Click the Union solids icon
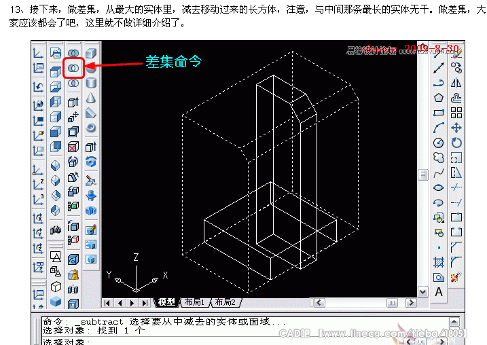The width and height of the screenshot is (487, 345). 73,53
